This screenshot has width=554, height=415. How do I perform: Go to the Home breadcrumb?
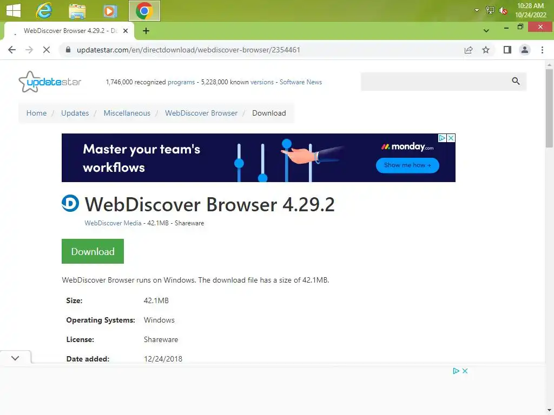[x=36, y=113]
